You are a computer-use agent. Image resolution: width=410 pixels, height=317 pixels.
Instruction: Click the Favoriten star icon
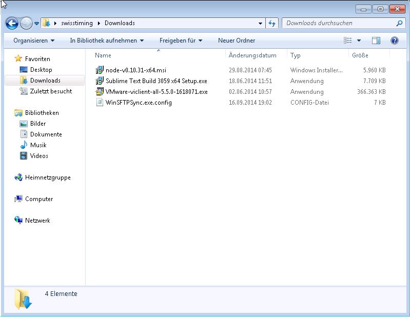tap(18, 58)
